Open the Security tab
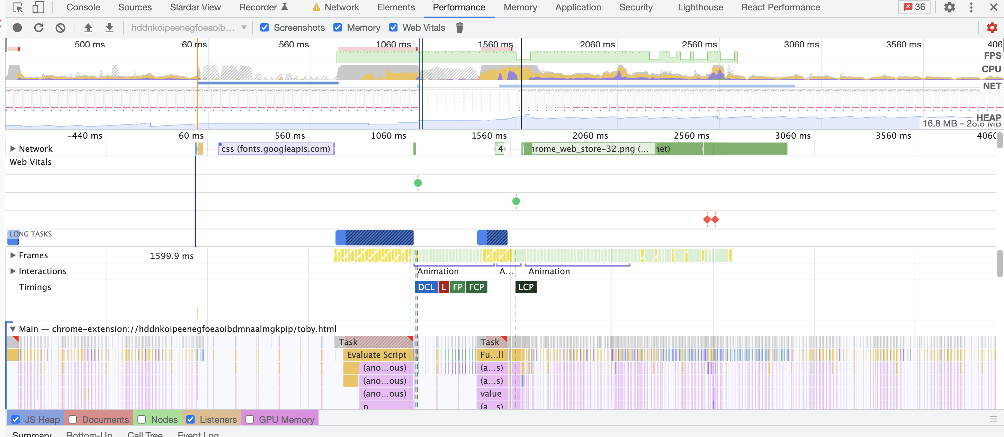 pos(636,7)
